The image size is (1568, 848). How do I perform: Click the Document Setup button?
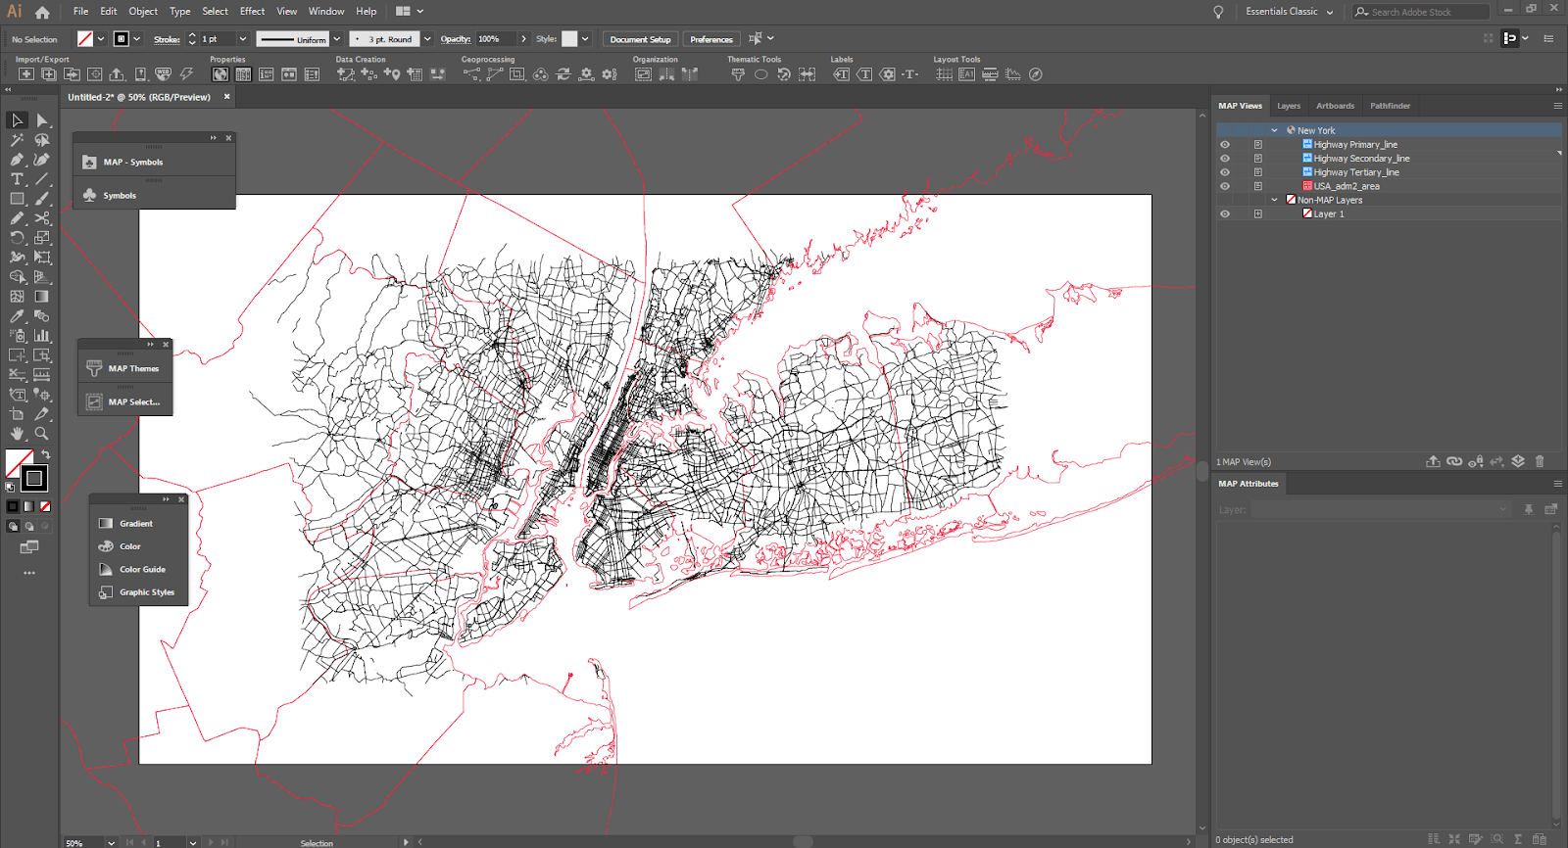click(x=640, y=39)
